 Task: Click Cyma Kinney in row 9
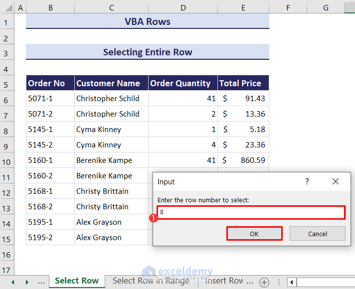111,144
